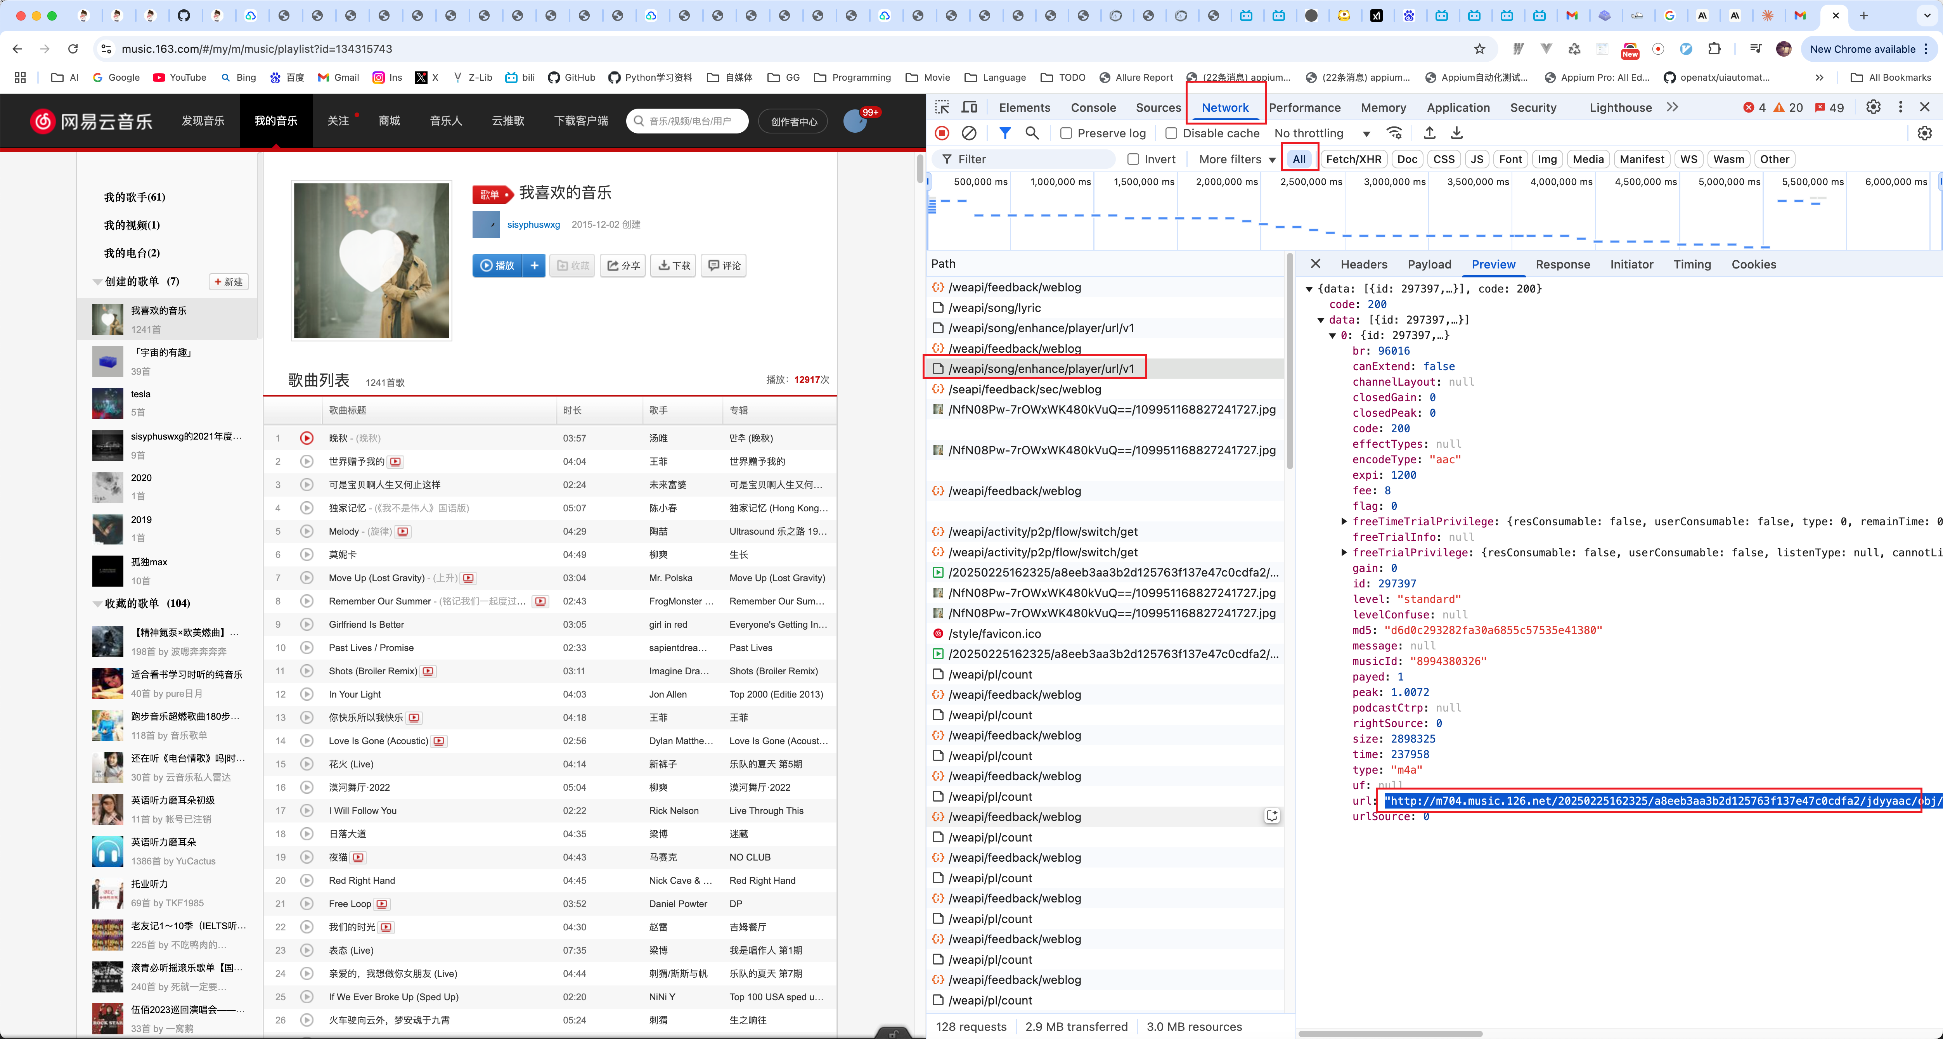
Task: Open Network settings gear icon
Action: point(1925,133)
